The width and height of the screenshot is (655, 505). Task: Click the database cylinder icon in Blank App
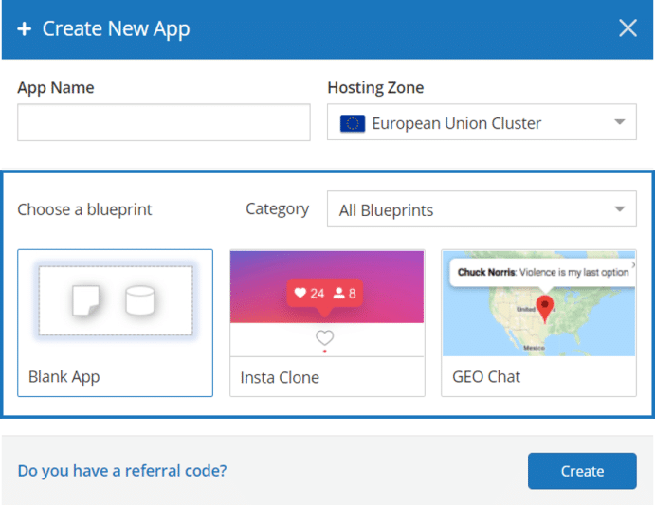(x=140, y=301)
